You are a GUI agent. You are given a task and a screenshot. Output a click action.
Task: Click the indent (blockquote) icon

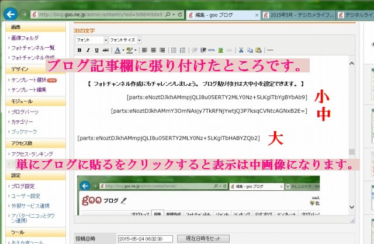coord(203,50)
